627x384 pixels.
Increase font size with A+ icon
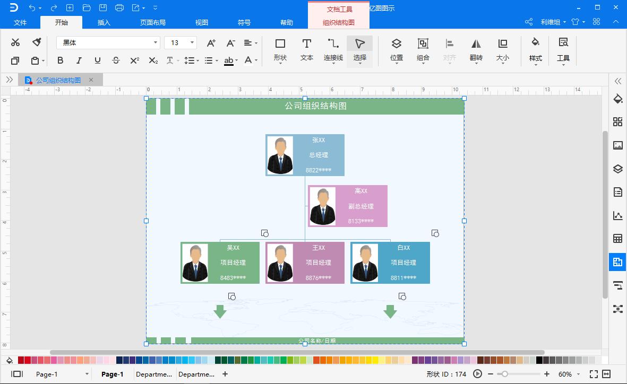[211, 43]
